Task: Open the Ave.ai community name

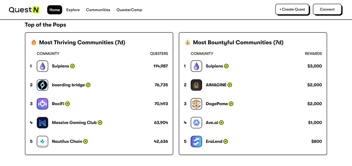Action: click(212, 123)
